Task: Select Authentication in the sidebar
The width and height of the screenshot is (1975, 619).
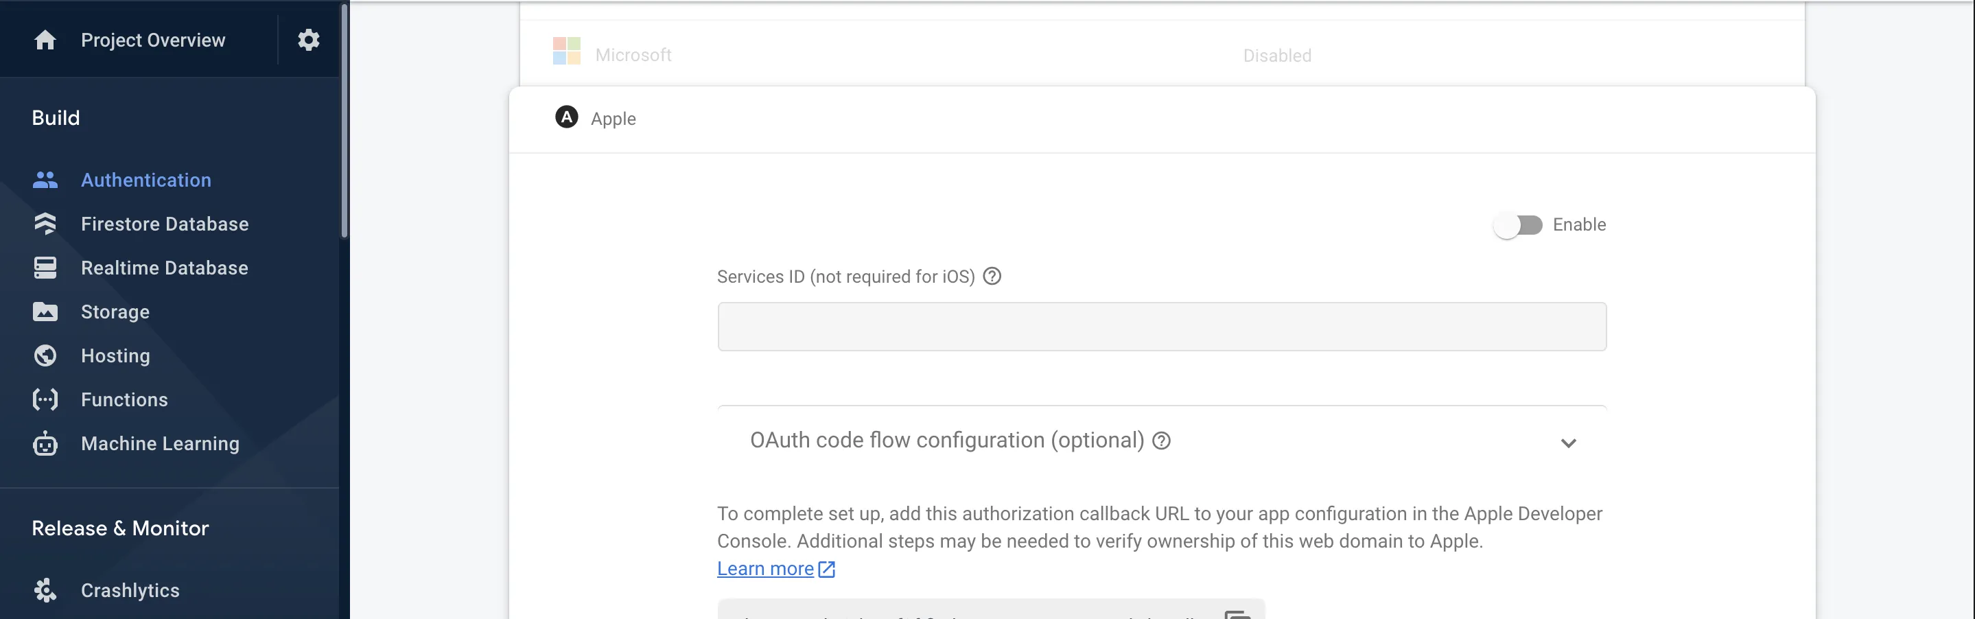Action: (145, 180)
